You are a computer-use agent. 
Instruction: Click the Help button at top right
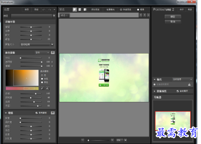190,10
